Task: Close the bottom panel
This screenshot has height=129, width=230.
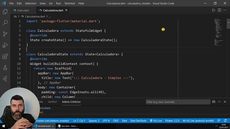Action: pyautogui.click(x=225, y=102)
